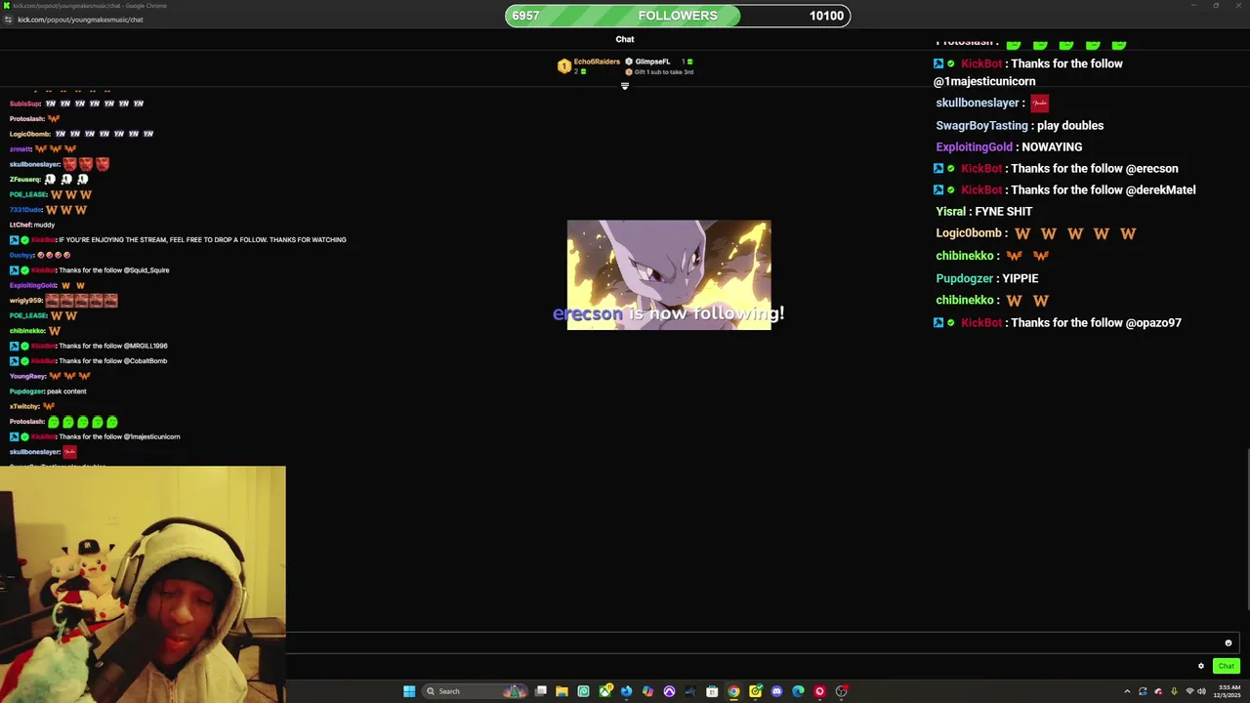Viewport: 1250px width, 703px height.
Task: Click the Windows taskbar Search box
Action: point(475,691)
